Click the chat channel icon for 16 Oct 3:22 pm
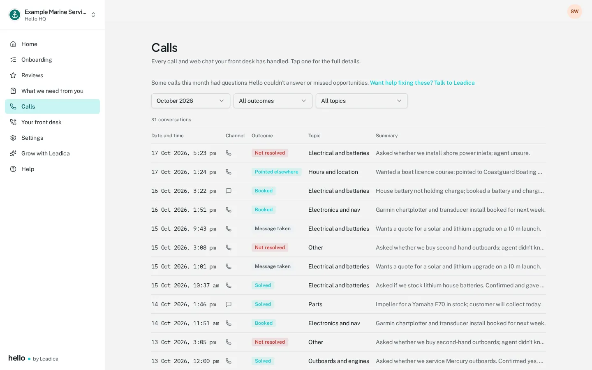 click(x=229, y=191)
